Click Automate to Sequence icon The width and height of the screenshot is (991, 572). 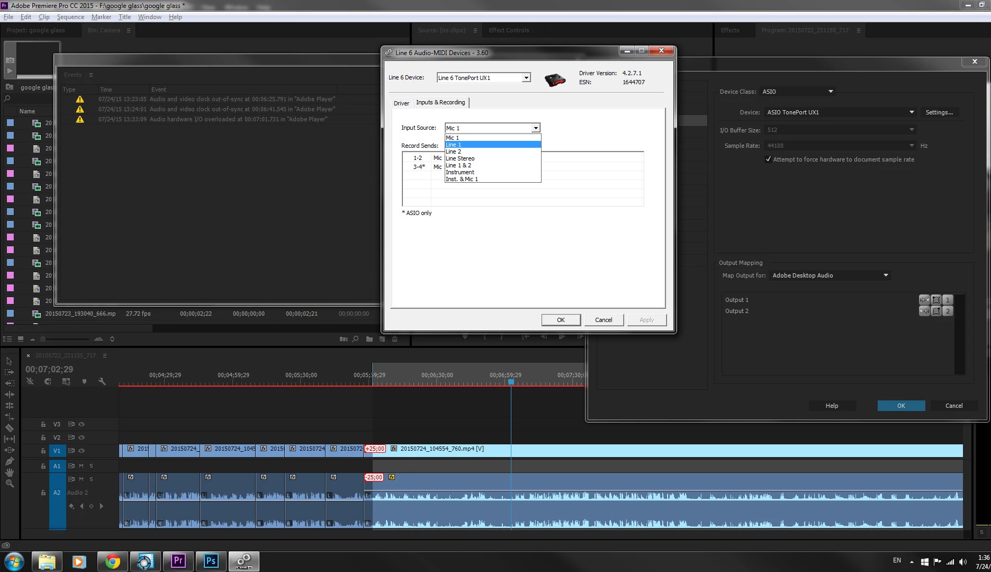(344, 339)
